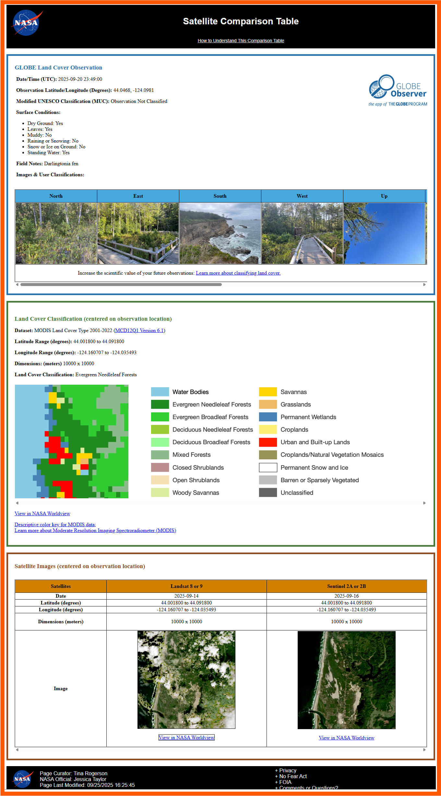Image resolution: width=441 pixels, height=796 pixels.
Task: Open Descriptive color key for MODIS data
Action: pos(55,525)
